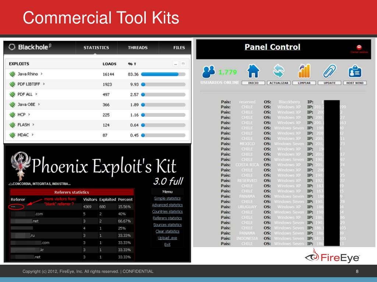Click the bar chart icon above LIMPIAR
Image resolution: width=377 pixels, height=282 pixels.
(304, 71)
